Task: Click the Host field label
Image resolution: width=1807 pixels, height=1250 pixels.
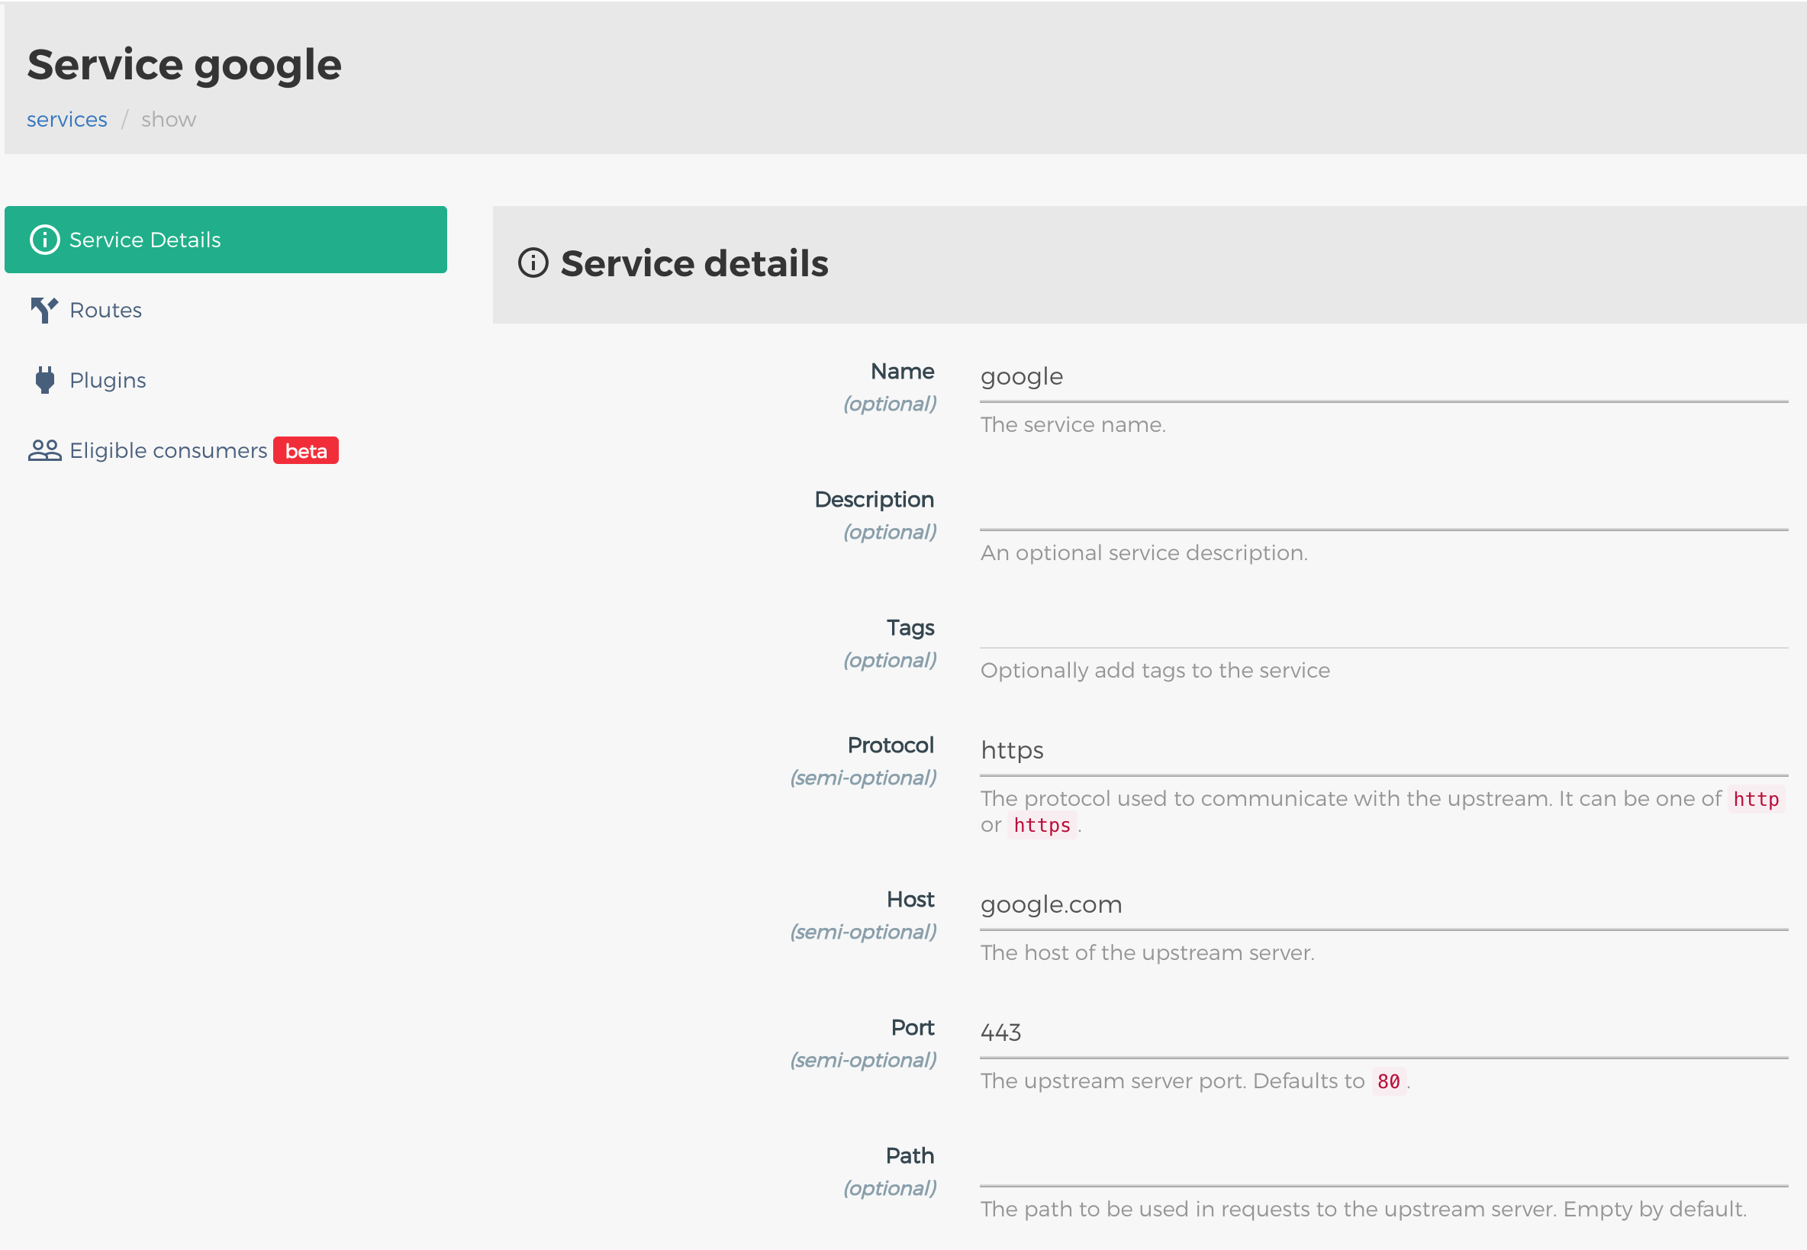Action: (910, 900)
